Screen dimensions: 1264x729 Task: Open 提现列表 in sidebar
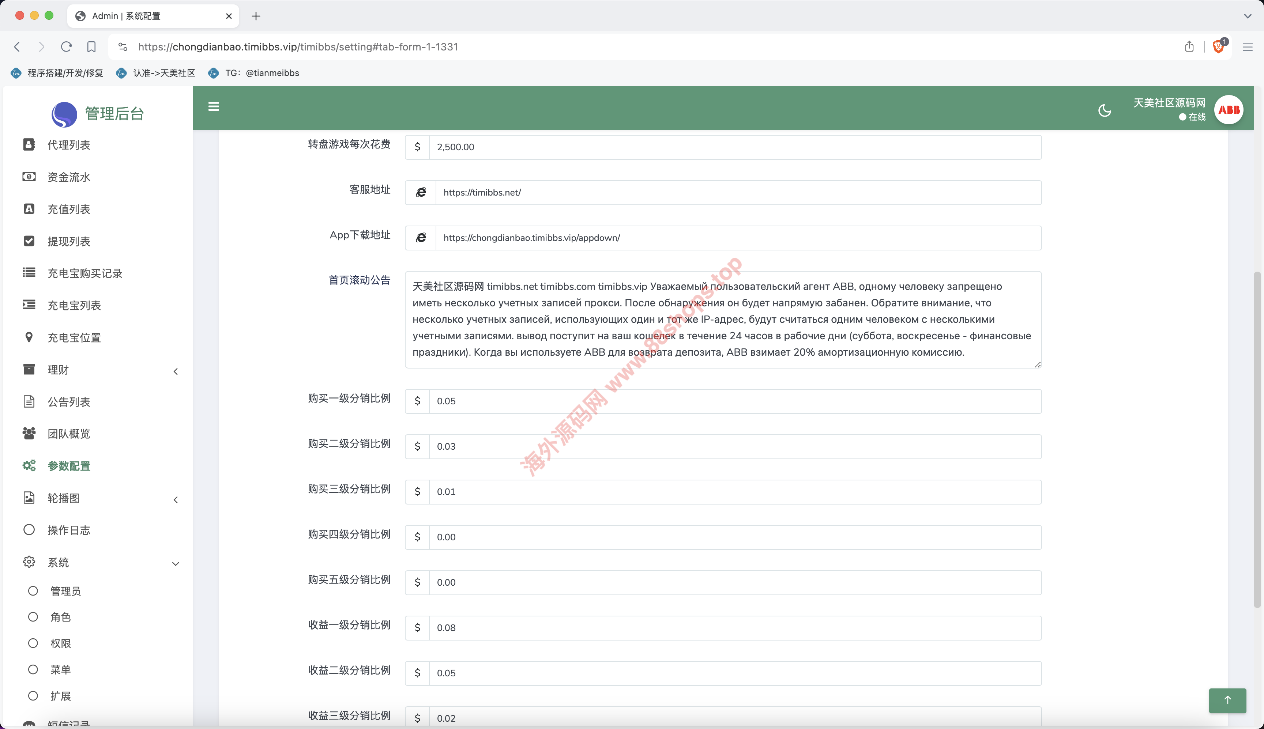[x=69, y=241]
